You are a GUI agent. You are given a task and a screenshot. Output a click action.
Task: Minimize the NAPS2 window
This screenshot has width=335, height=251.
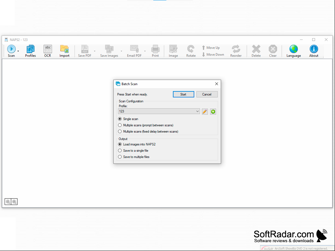(x=301, y=40)
